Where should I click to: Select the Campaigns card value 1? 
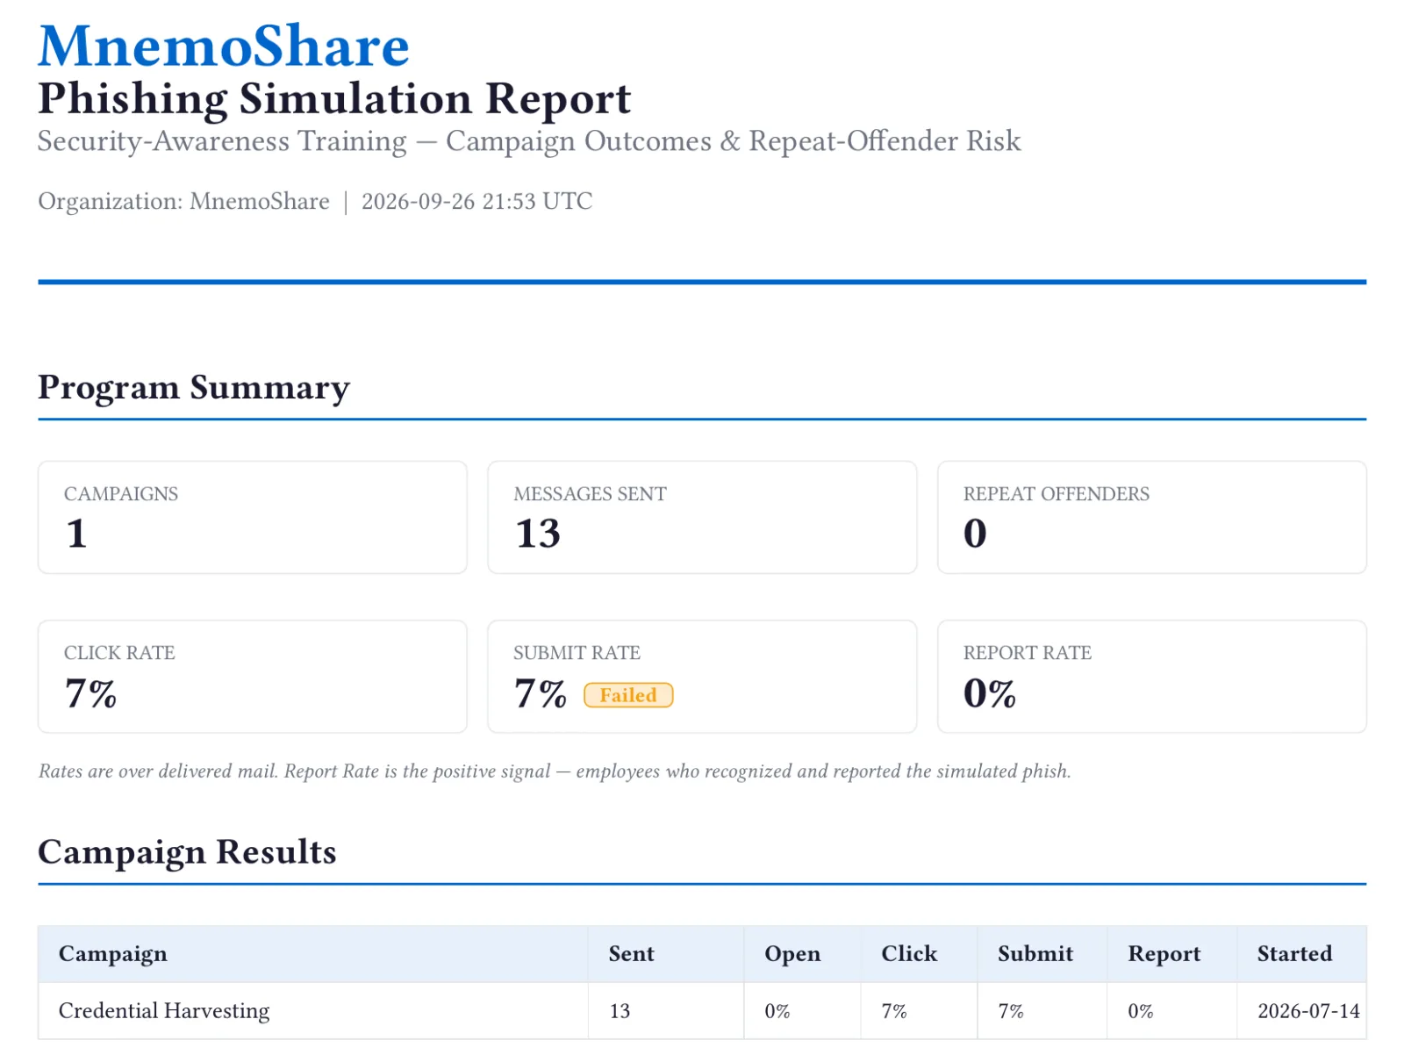[76, 533]
